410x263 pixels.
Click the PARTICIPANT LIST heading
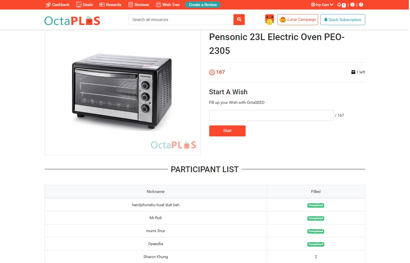tap(205, 169)
